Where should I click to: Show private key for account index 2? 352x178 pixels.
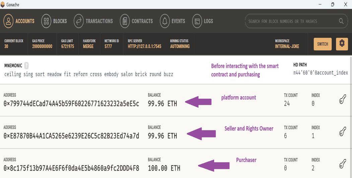343,164
